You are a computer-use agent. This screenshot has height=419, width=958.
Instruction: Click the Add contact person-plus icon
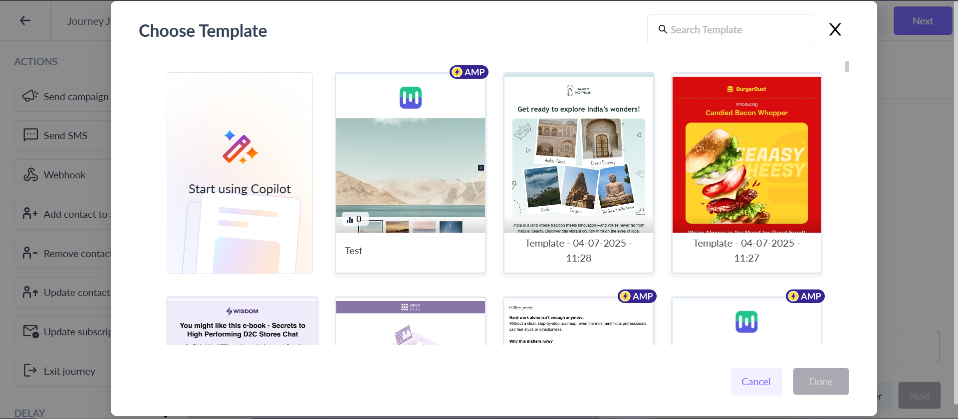30,214
